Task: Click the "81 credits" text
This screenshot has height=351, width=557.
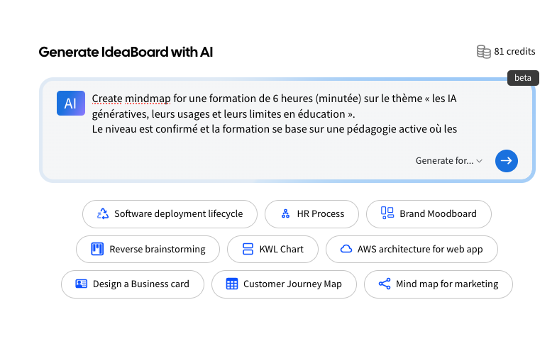Action: pyautogui.click(x=514, y=52)
